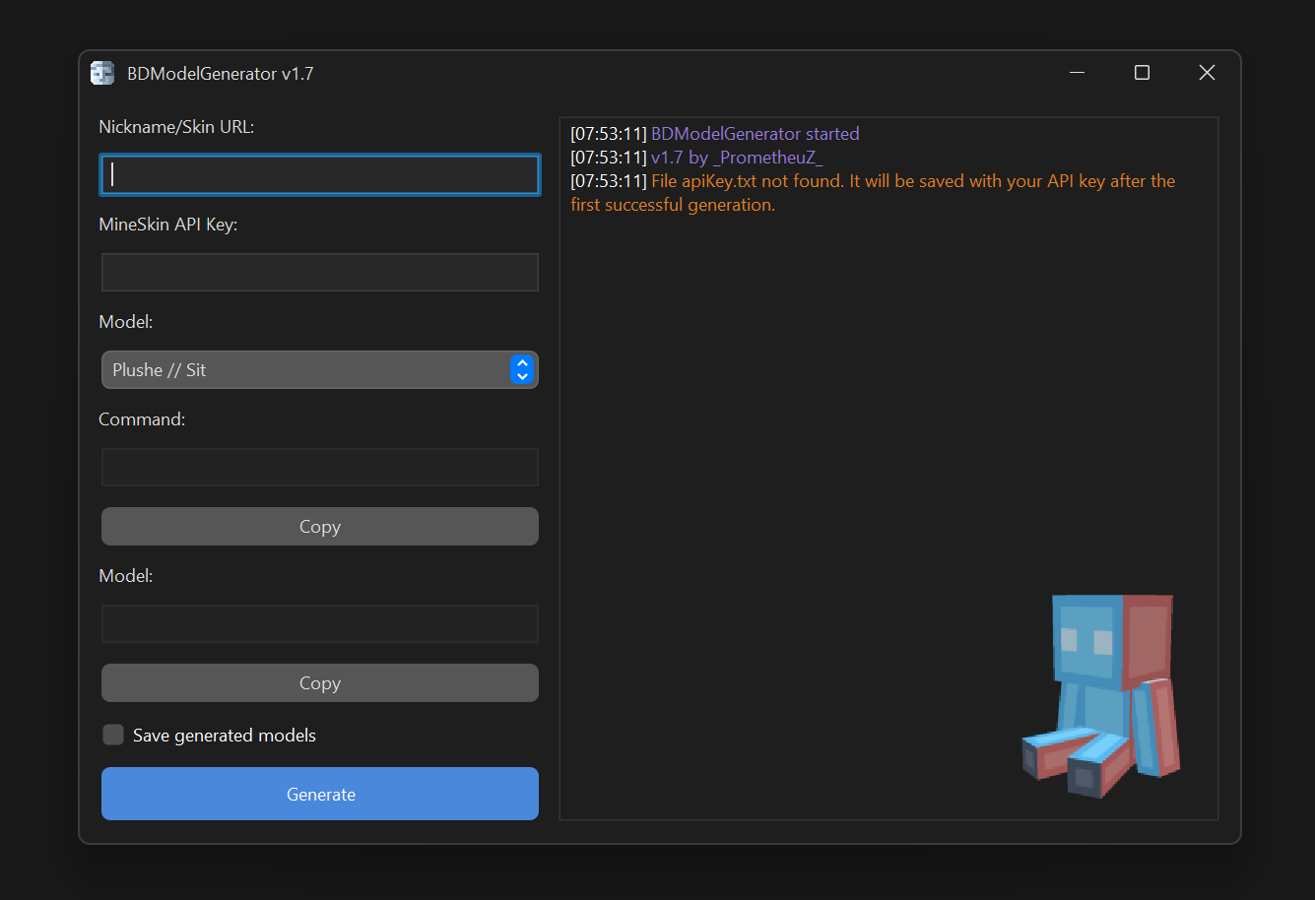Click the MineSkin API Key field

tap(320, 272)
